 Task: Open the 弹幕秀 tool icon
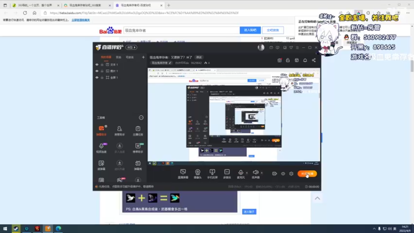pyautogui.click(x=138, y=165)
